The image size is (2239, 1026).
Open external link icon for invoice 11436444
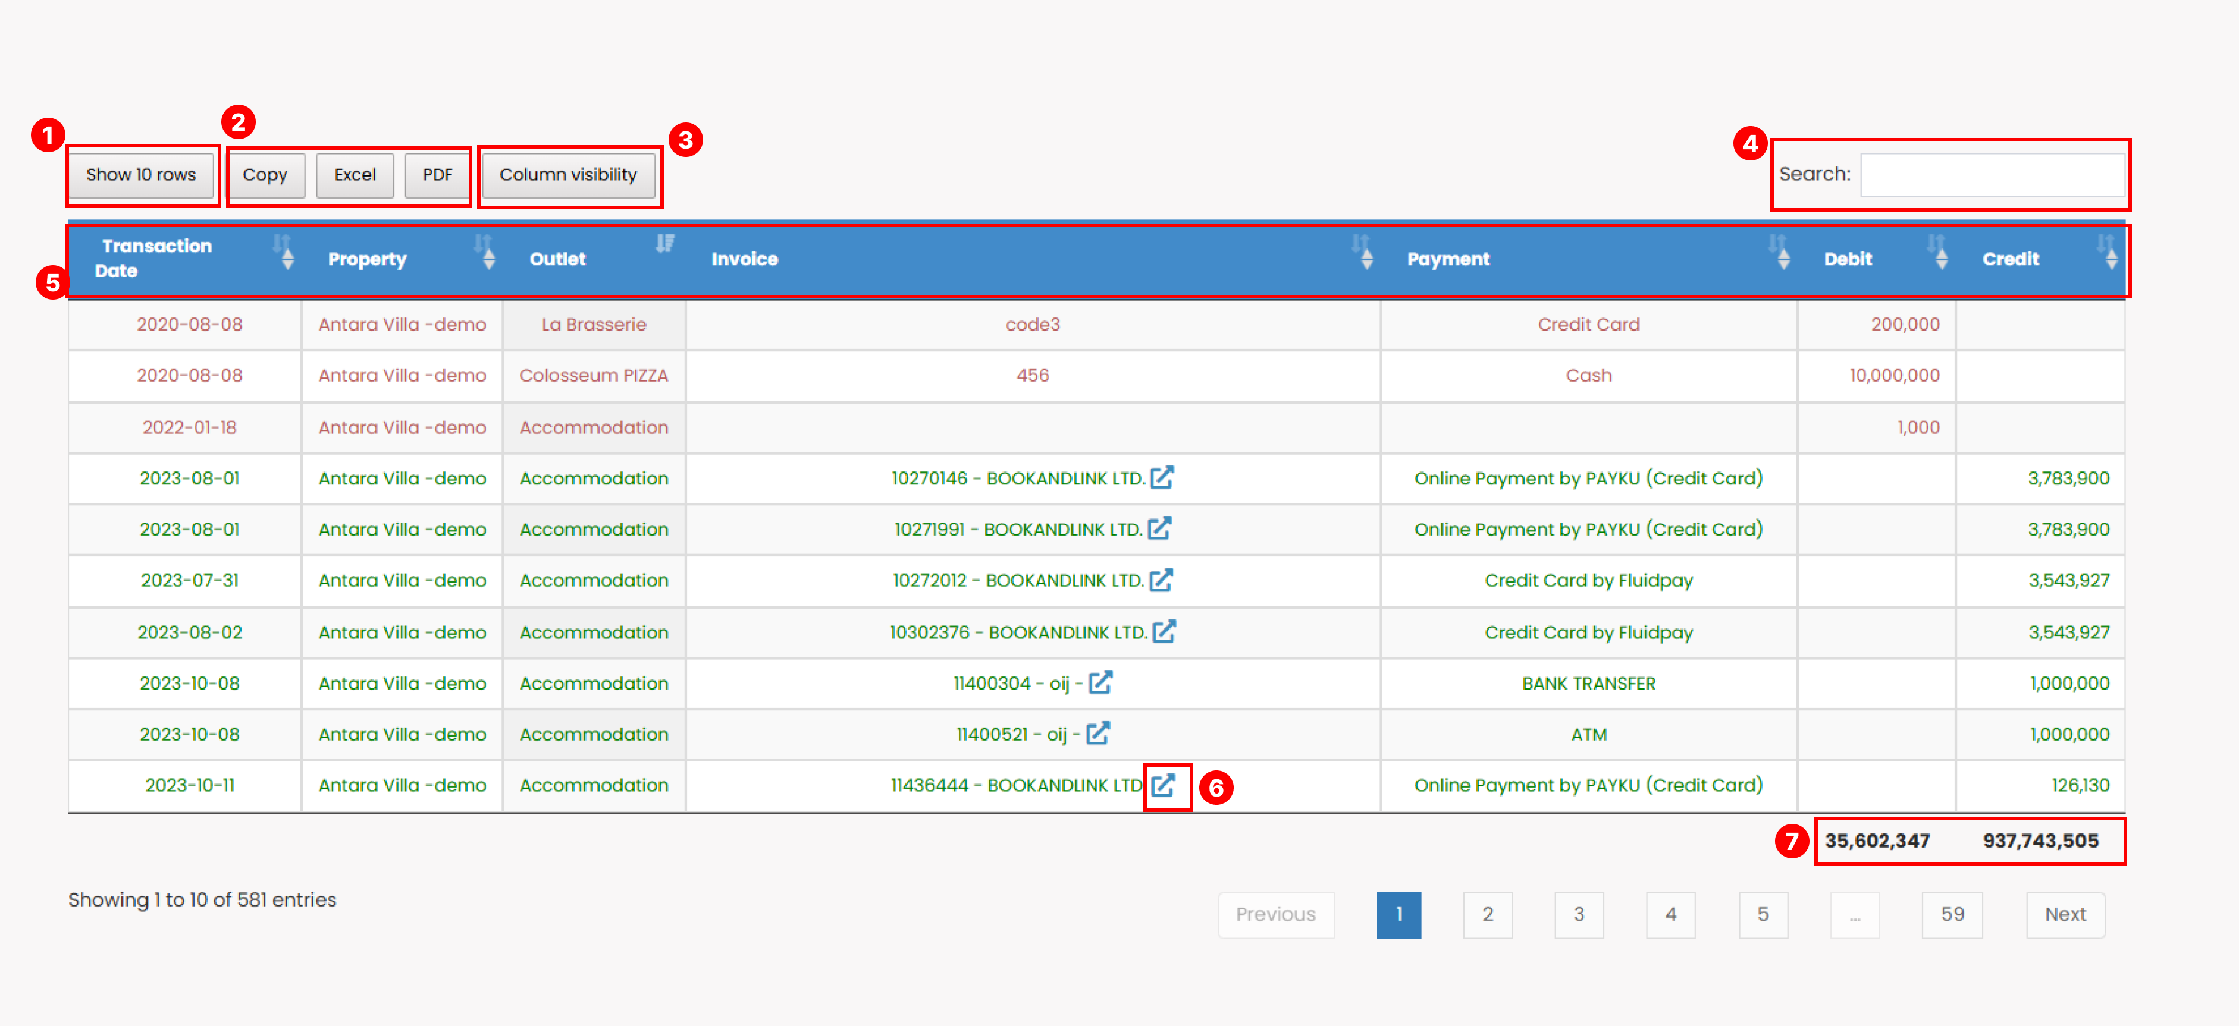[x=1165, y=786]
